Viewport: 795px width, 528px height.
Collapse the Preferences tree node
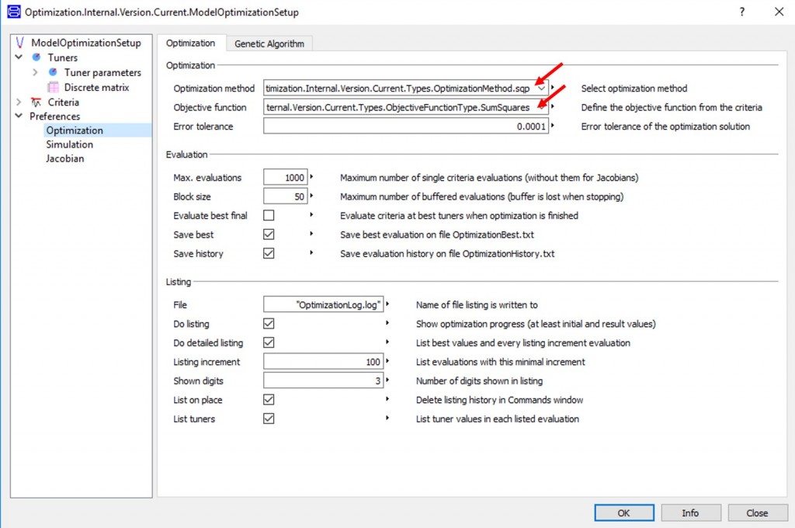(19, 116)
